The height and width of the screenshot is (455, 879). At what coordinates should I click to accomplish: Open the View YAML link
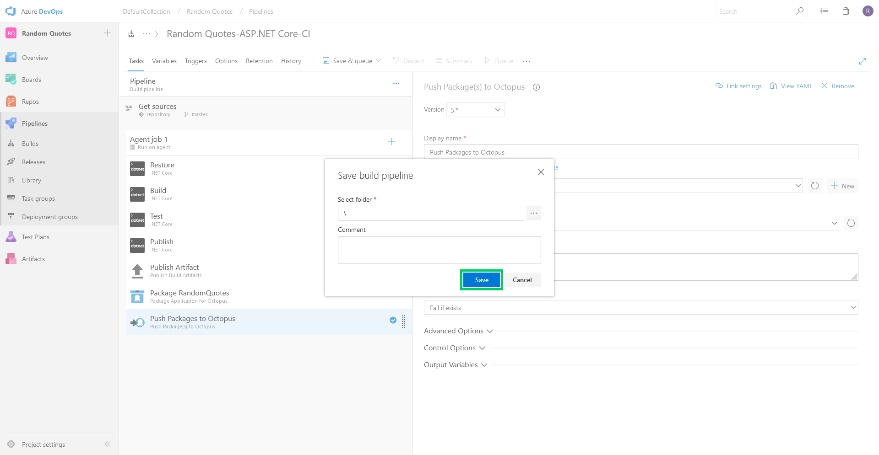tap(792, 86)
